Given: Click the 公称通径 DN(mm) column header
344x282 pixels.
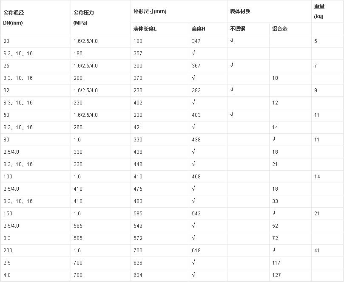Looking at the screenshot, I should pyautogui.click(x=13, y=17).
